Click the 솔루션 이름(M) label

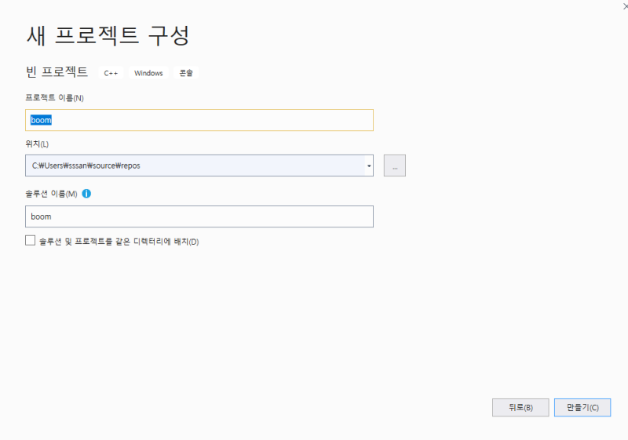52,194
